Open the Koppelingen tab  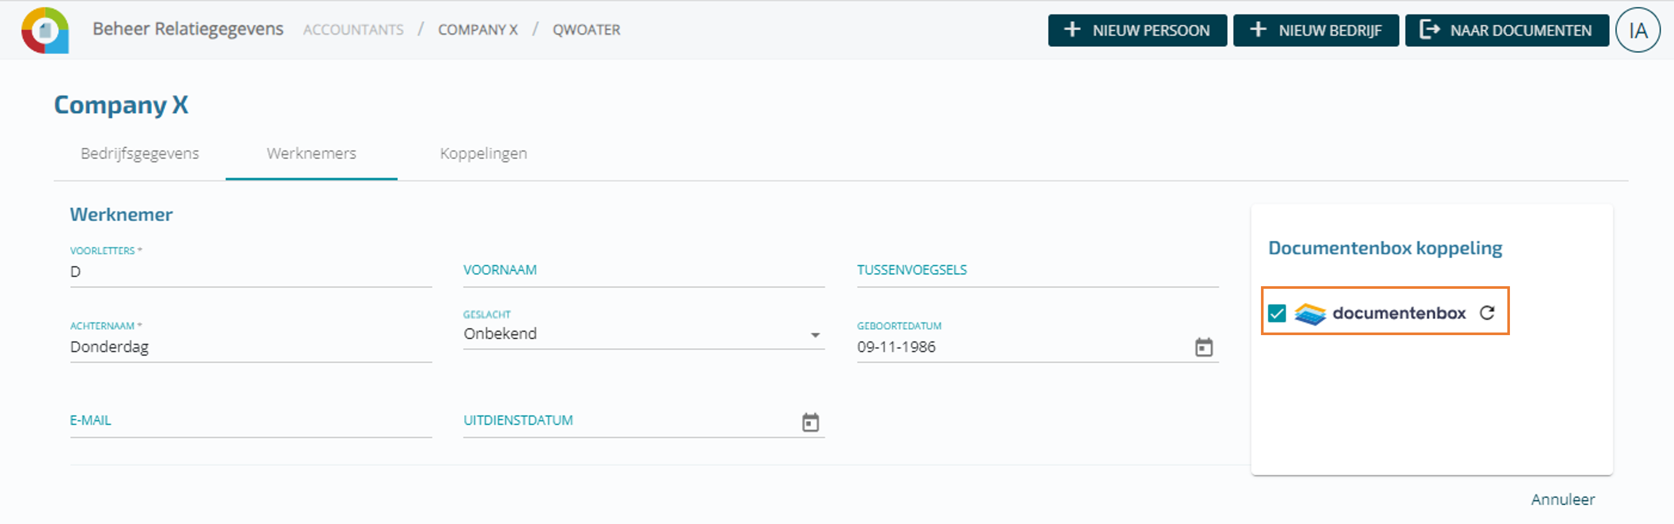point(483,154)
